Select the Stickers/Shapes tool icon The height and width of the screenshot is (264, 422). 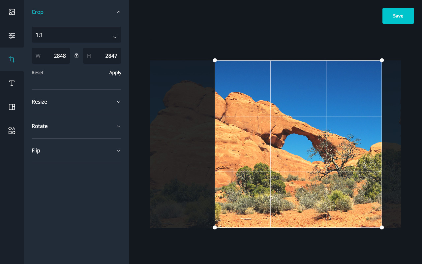[12, 131]
